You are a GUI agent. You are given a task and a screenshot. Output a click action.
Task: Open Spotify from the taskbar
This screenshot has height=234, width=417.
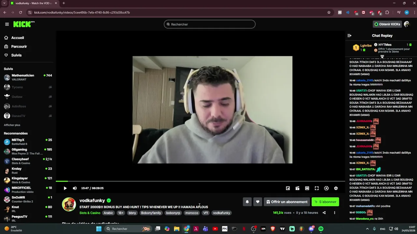[321, 229]
